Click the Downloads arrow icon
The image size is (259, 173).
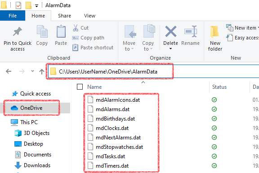click(18, 165)
